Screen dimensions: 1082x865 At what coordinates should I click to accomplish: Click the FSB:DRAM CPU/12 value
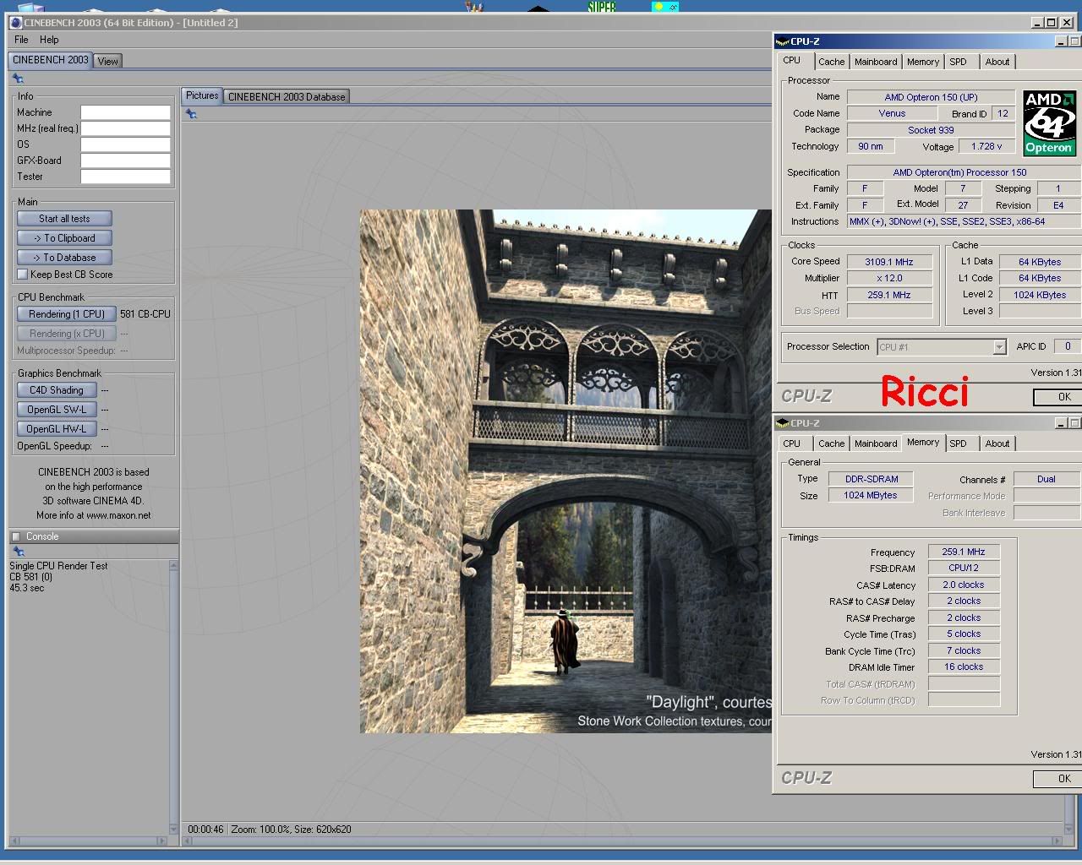pyautogui.click(x=964, y=569)
